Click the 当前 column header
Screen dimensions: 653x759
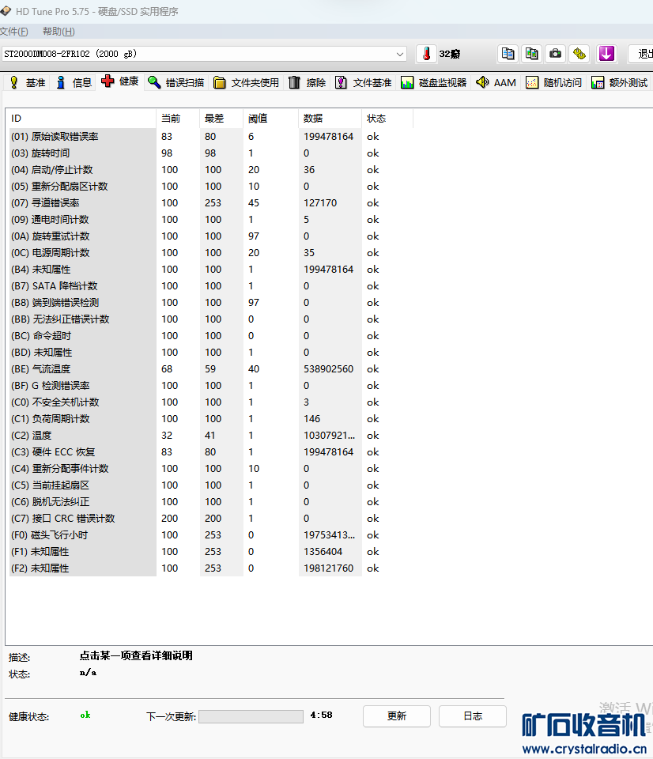(x=178, y=119)
